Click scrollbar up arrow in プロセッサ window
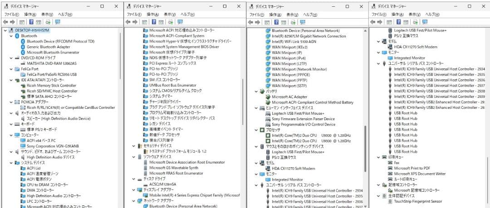Image resolution: width=490 pixels, height=208 pixels. 365,31
